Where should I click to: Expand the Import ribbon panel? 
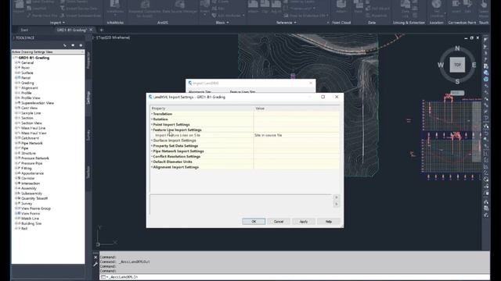tap(57, 23)
